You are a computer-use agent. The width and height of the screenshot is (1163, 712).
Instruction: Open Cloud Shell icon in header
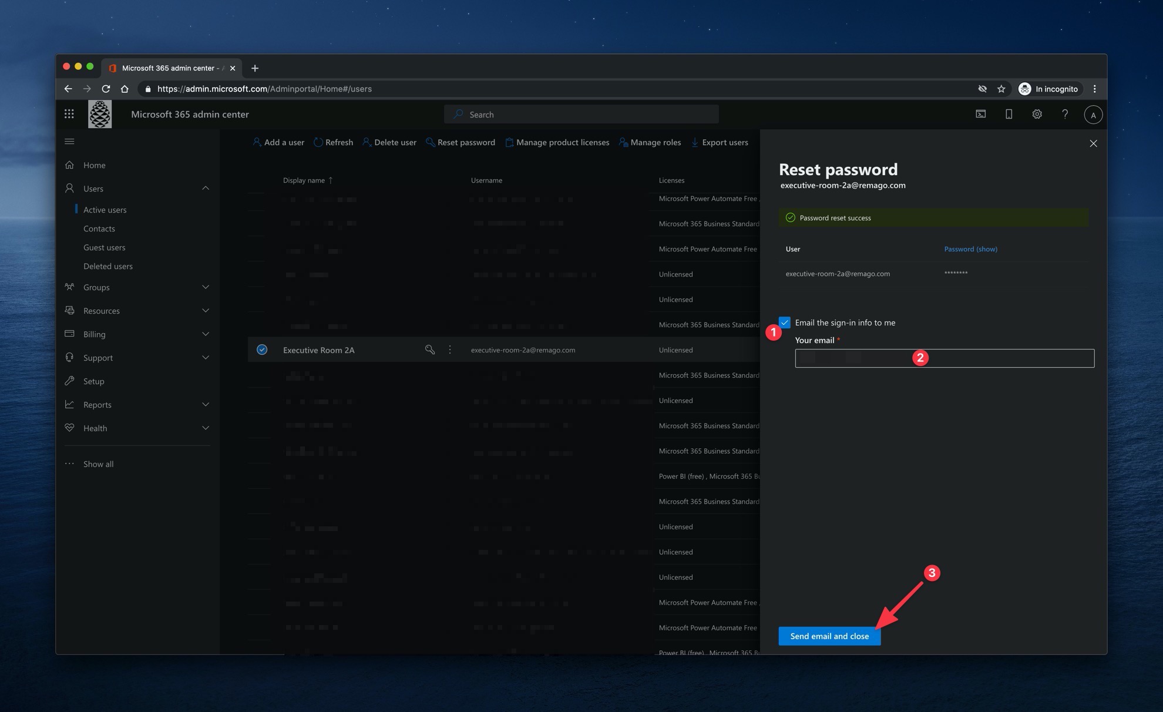pos(981,114)
